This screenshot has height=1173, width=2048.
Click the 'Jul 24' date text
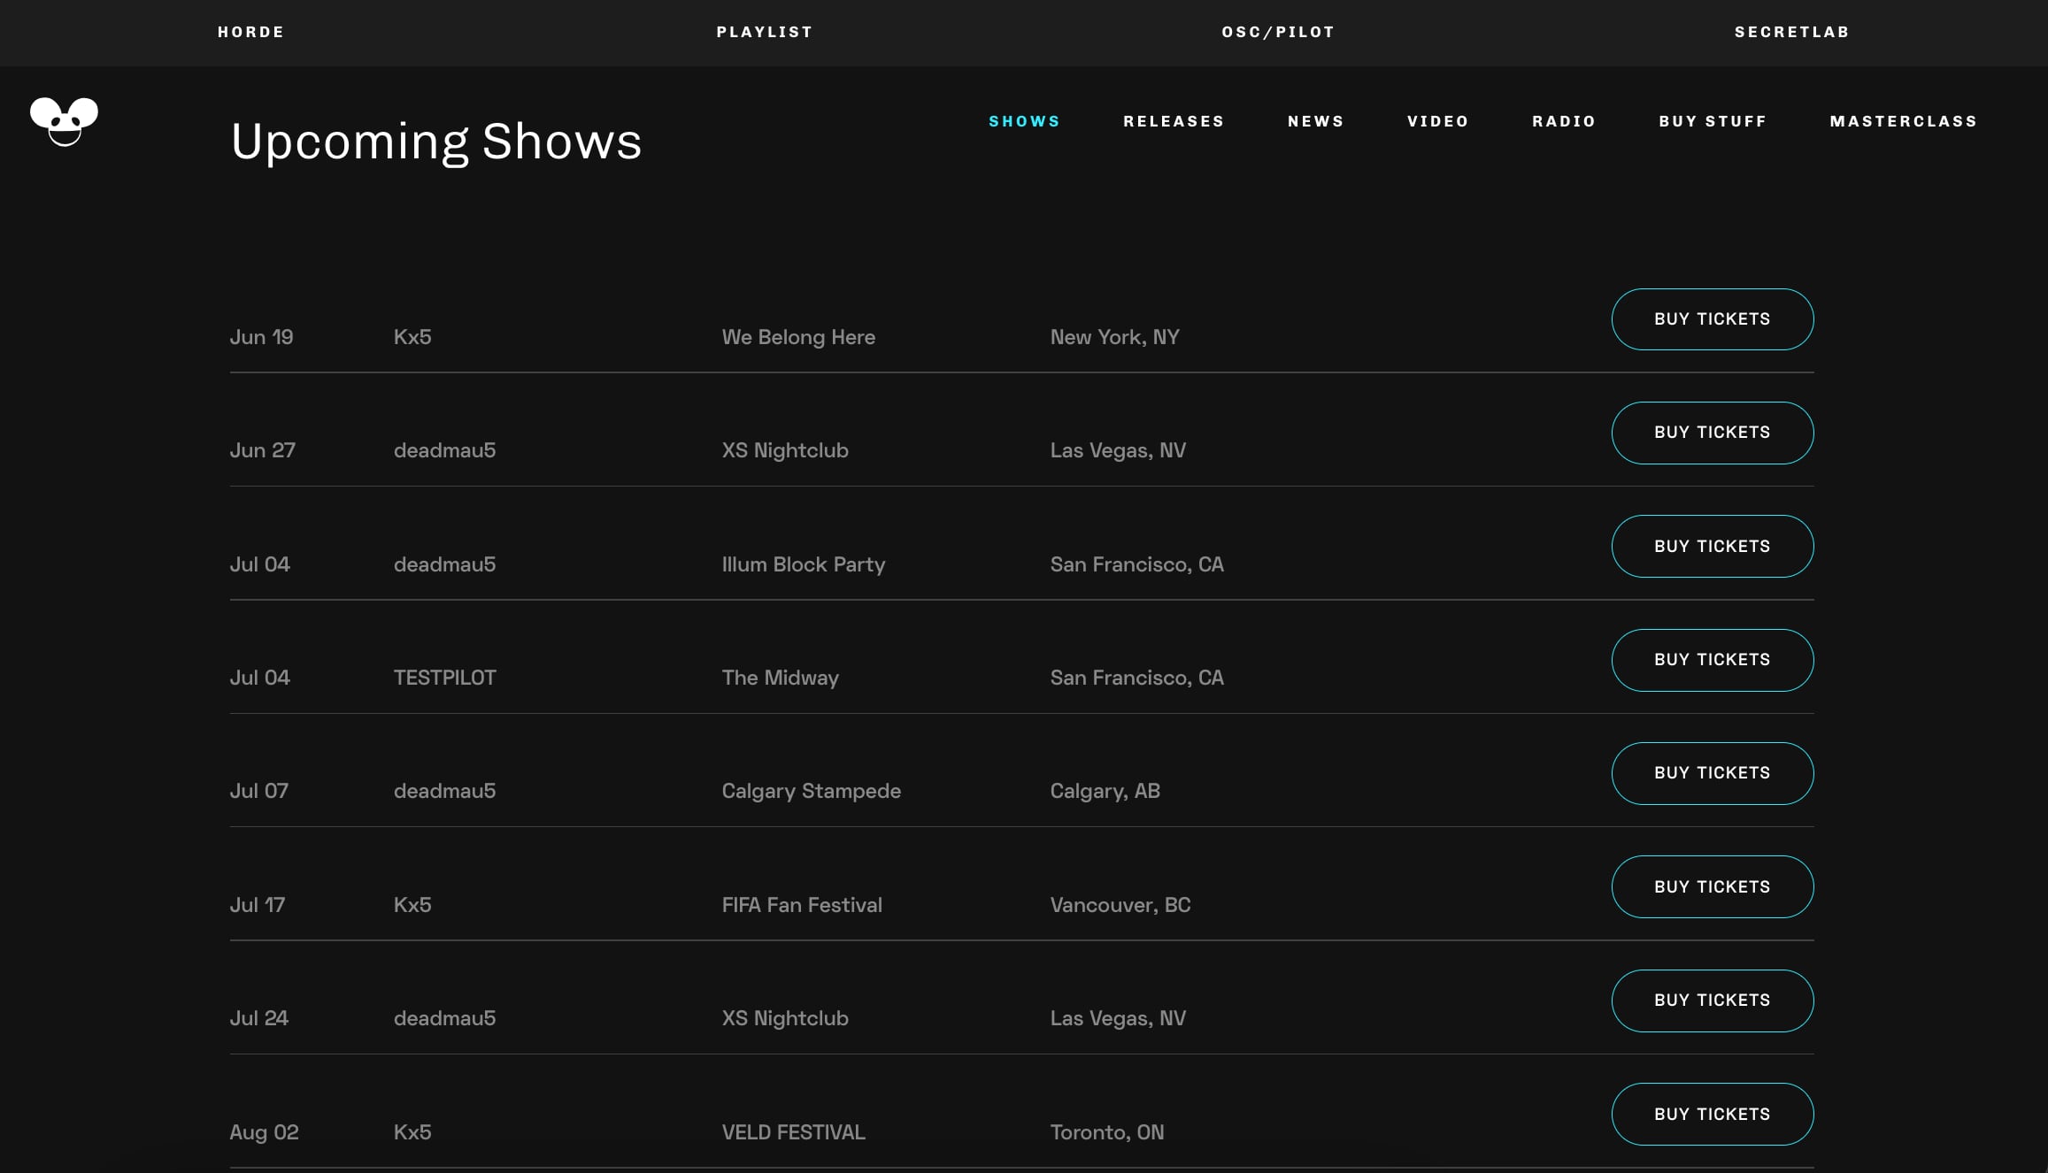(258, 1018)
